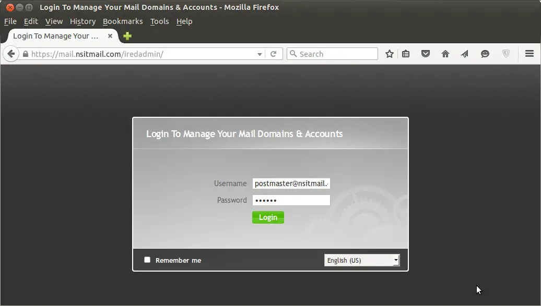The height and width of the screenshot is (306, 541).
Task: Click the Password label
Action: 232,200
